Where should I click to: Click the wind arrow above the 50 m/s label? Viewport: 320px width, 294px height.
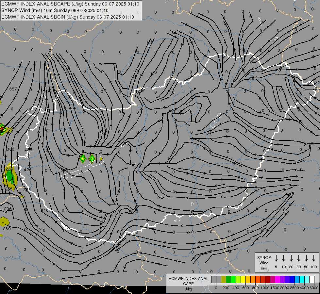[306, 258]
